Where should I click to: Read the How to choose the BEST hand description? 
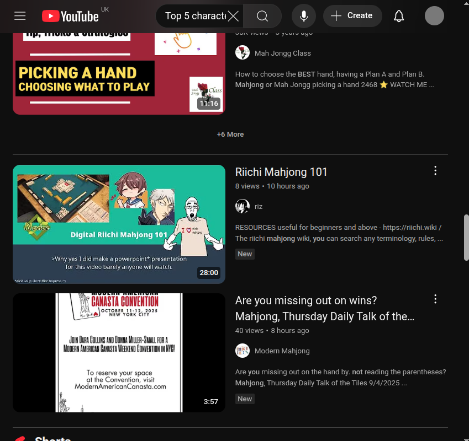point(335,80)
